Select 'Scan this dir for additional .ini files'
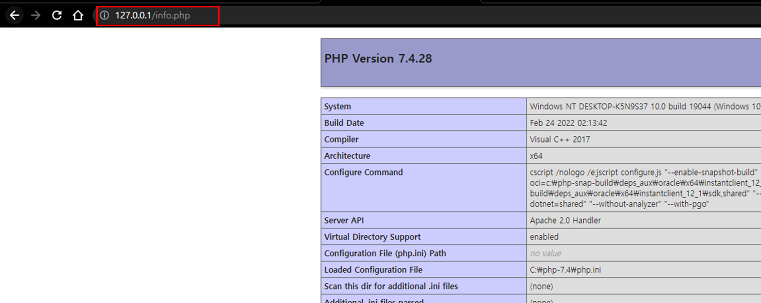Screen dimensions: 761x303 [x=391, y=286]
